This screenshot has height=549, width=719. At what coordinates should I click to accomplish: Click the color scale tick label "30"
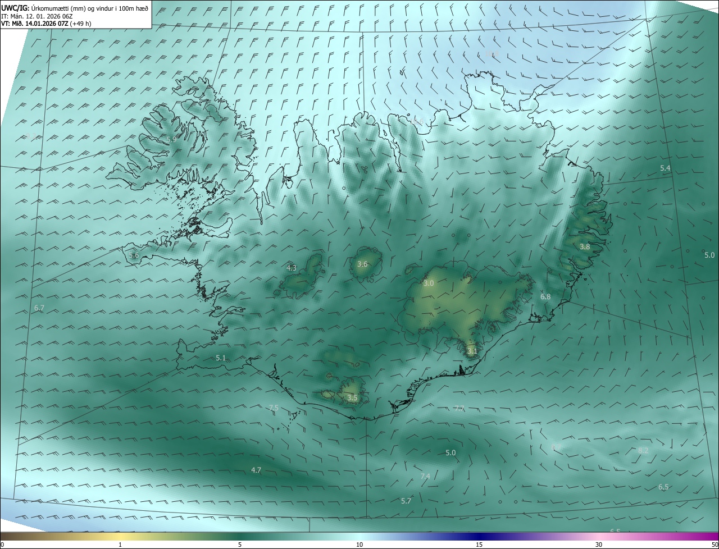tap(599, 545)
